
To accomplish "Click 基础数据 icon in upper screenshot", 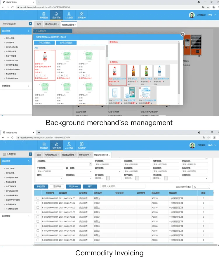I will [x=44, y=15].
